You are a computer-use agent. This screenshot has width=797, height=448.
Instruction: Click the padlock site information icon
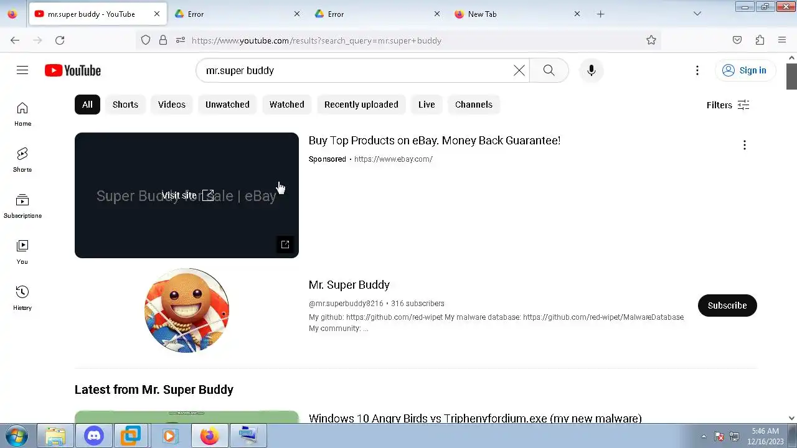163,40
